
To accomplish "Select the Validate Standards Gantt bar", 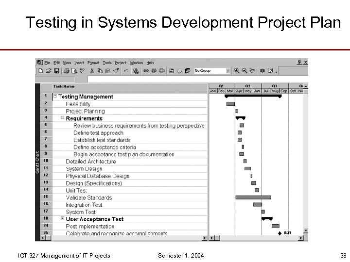I will [253, 197].
